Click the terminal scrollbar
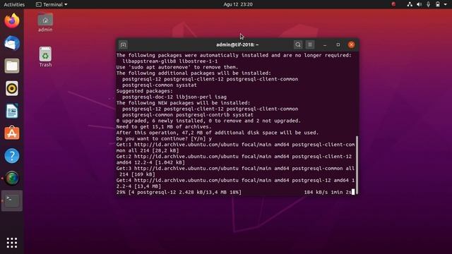 357,164
